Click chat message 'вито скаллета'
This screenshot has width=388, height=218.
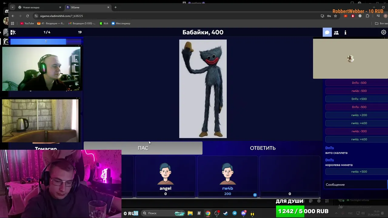pos(336,153)
